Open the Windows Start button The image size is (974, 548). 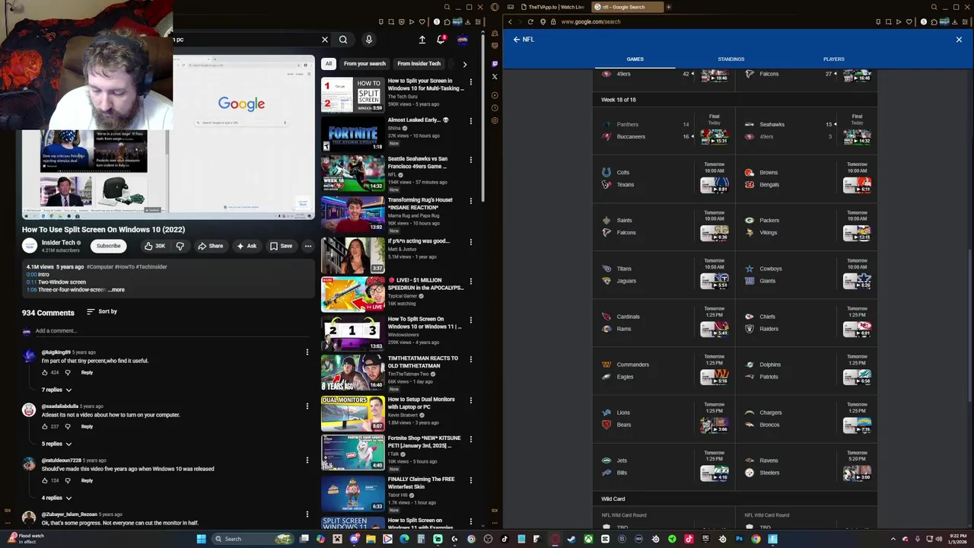click(x=201, y=539)
